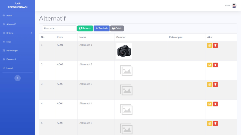Click the edit icon for Alternatif 1

tap(210, 45)
